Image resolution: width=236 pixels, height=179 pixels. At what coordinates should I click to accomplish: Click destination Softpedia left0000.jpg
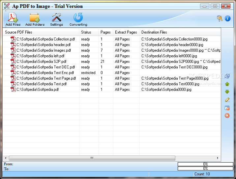(169, 56)
